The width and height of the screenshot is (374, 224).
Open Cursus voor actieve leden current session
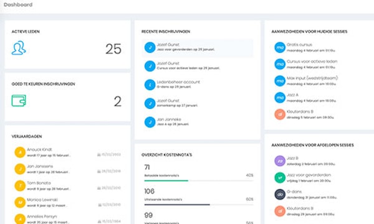point(312,62)
